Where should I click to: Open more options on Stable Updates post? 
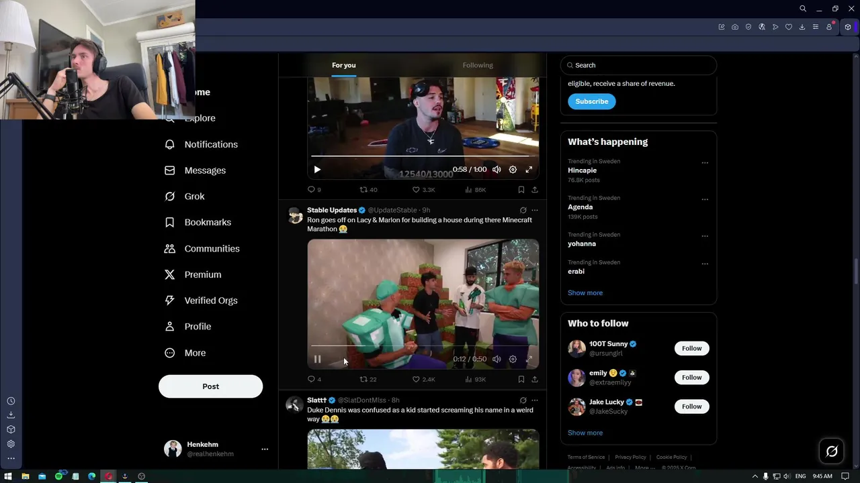(535, 210)
